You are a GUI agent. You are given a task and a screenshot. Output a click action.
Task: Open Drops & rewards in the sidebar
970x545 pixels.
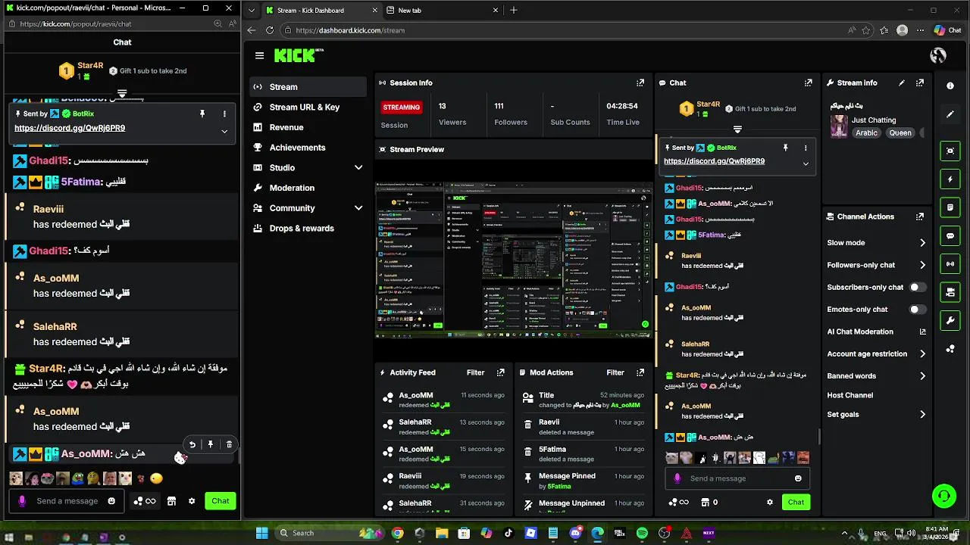tap(309, 228)
